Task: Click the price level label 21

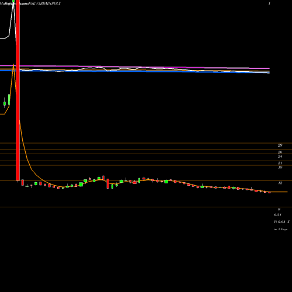Action: point(280,163)
